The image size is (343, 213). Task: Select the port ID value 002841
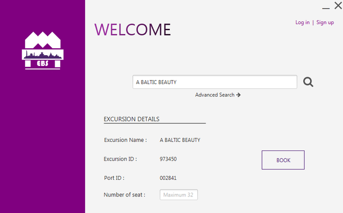click(x=168, y=178)
